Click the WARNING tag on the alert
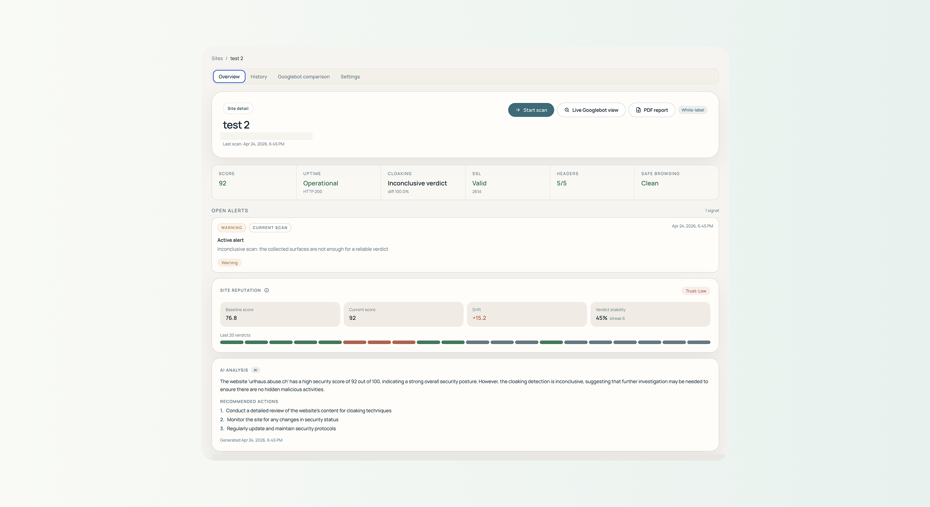This screenshot has width=930, height=507. pos(231,228)
